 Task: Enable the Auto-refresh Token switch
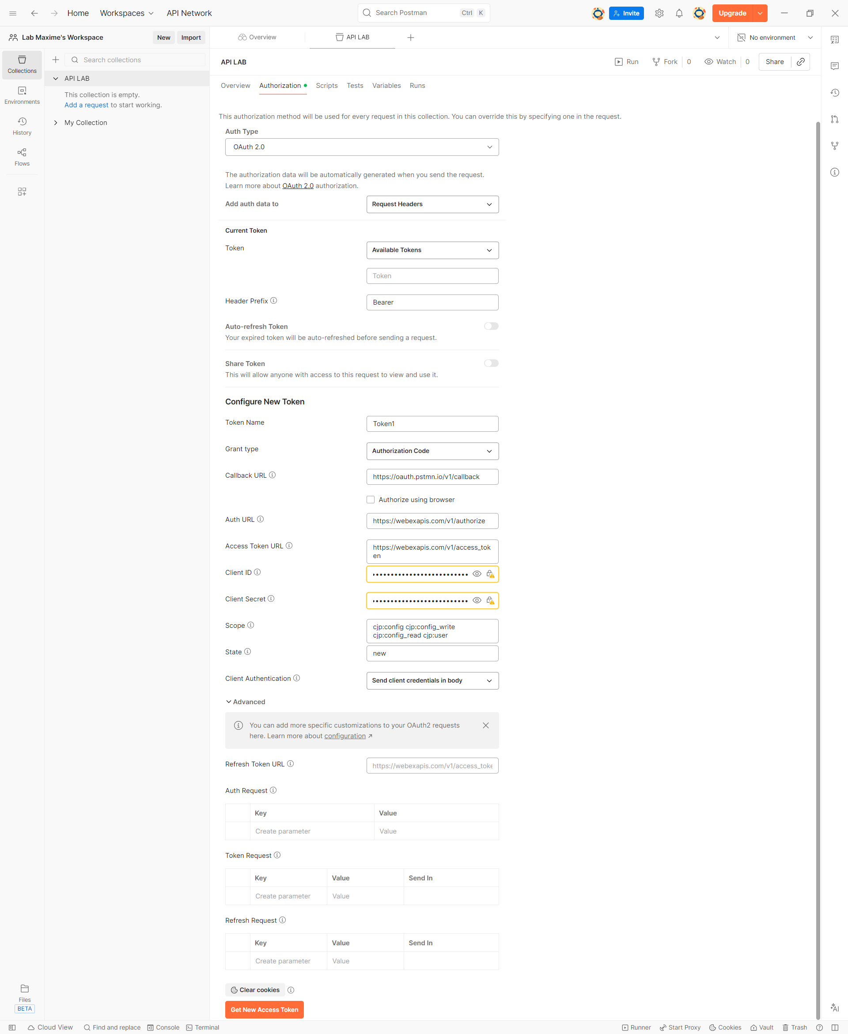(x=491, y=326)
